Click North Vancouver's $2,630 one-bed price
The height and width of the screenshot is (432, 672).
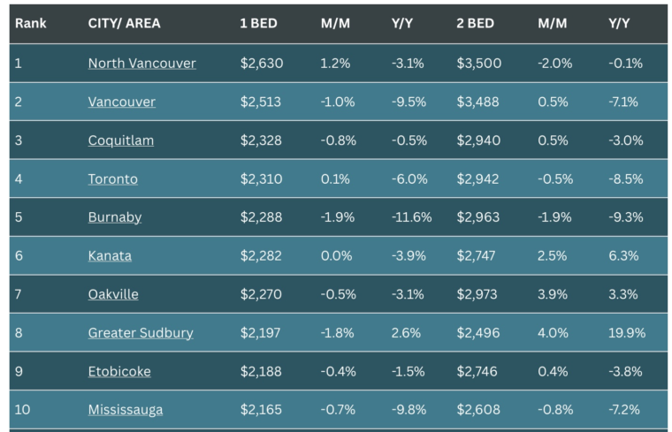tap(262, 64)
